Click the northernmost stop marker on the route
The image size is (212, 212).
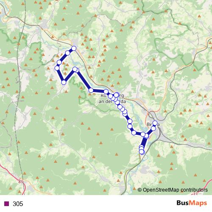coord(74,48)
